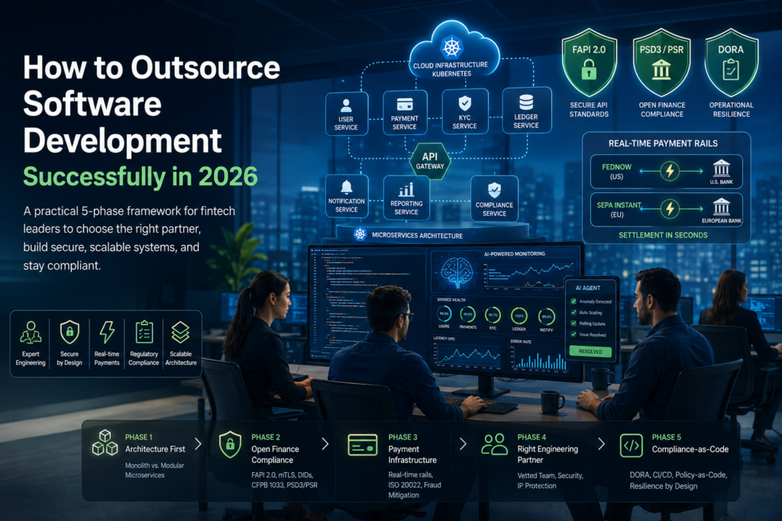Click the 'Right Engineering Partner' phase title
The height and width of the screenshot is (521, 782).
tap(548, 455)
